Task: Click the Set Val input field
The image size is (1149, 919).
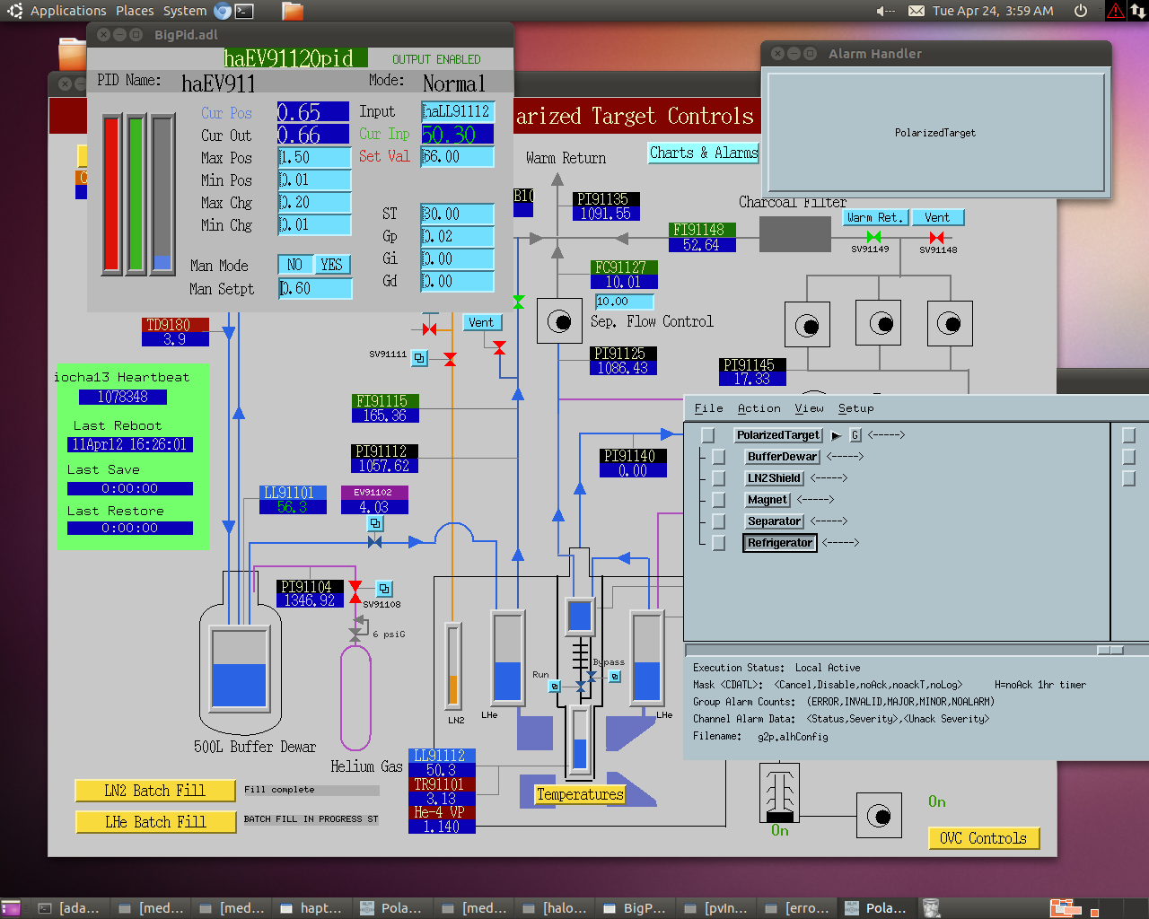Action: click(x=457, y=156)
